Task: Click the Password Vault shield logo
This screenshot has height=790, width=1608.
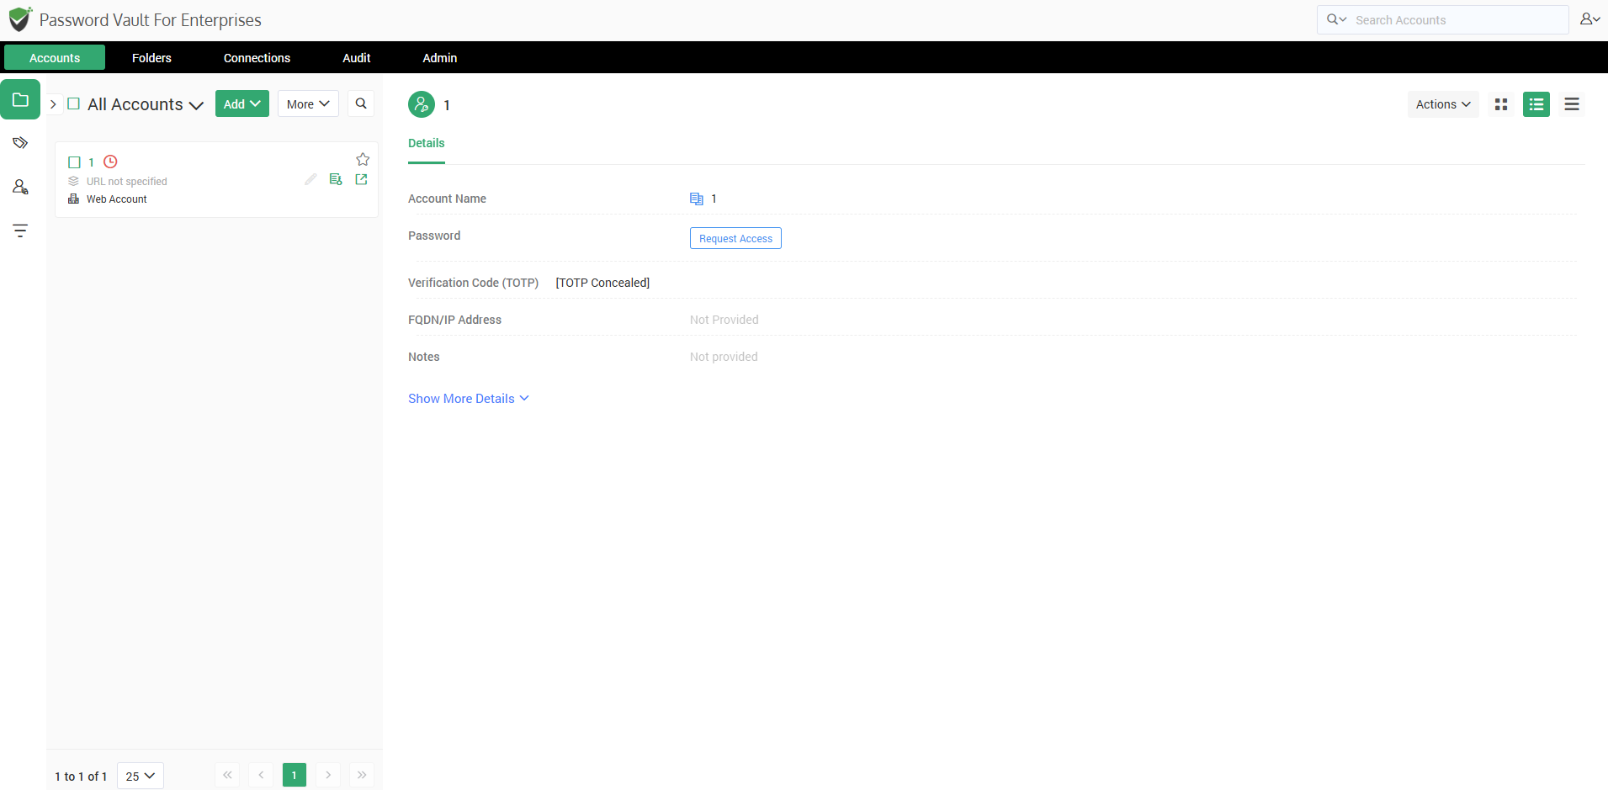Action: 20,19
